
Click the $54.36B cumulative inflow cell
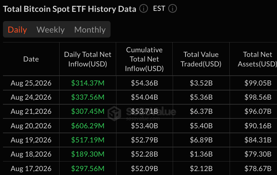144,83
